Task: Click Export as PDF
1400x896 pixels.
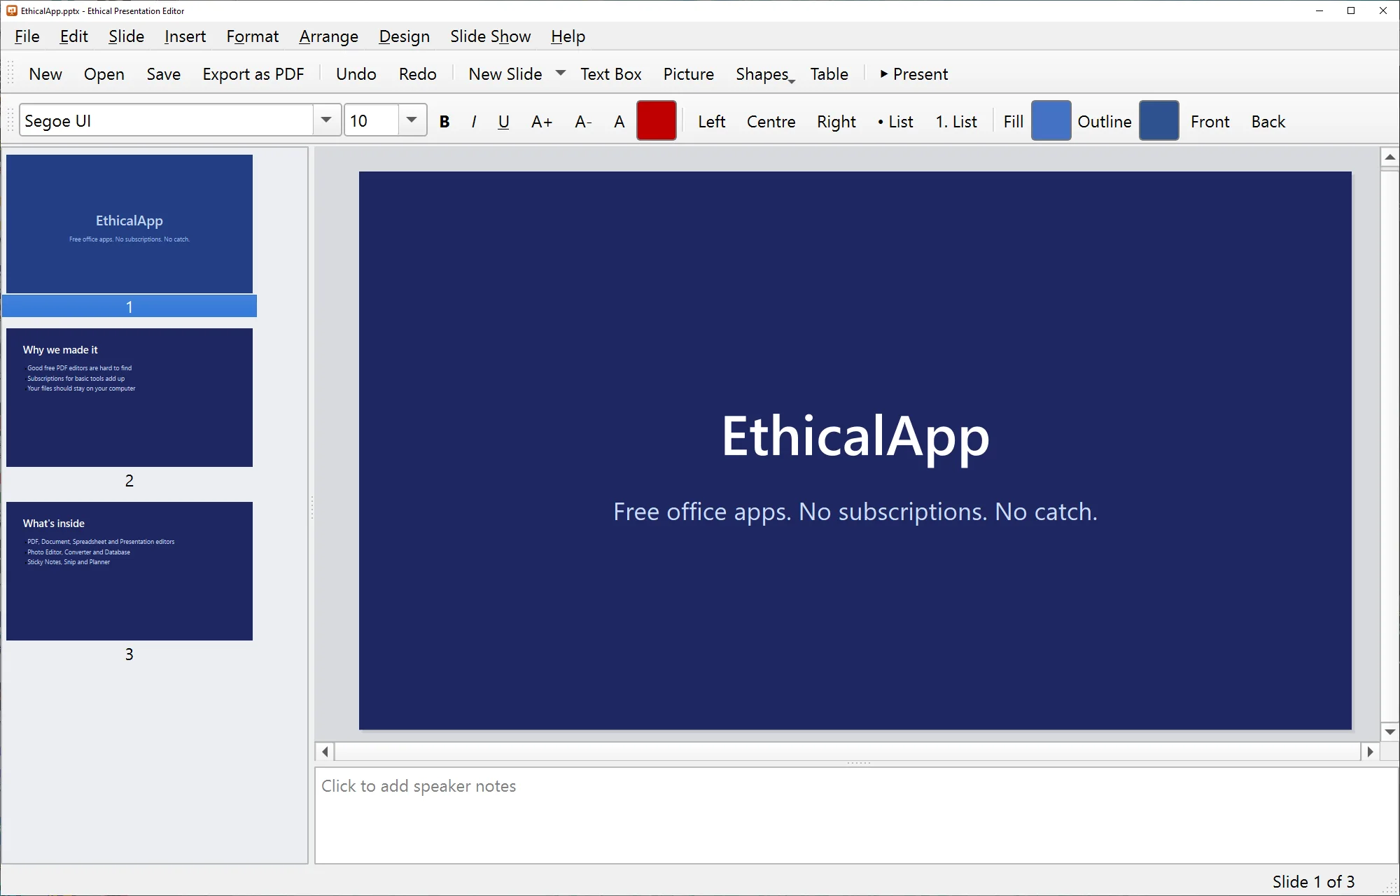Action: (x=253, y=73)
